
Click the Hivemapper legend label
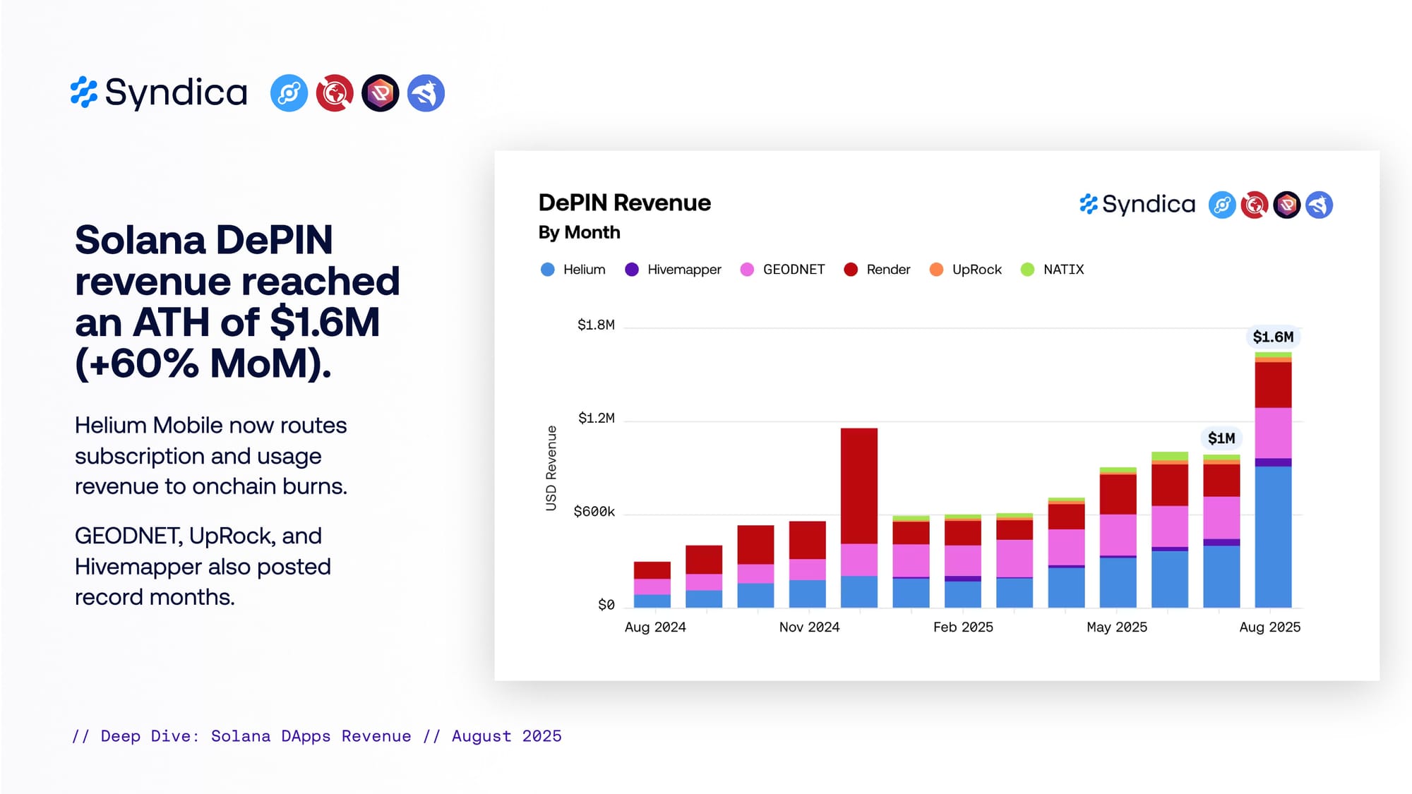click(684, 270)
